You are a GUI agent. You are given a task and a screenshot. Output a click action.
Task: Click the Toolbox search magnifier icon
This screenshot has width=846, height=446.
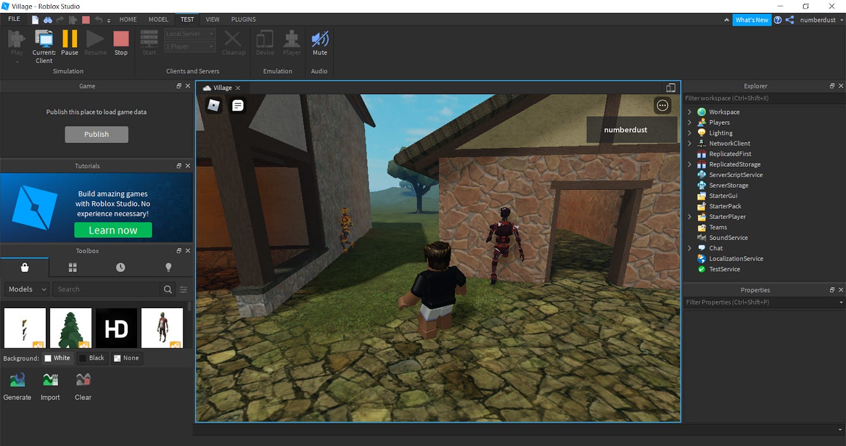pos(168,289)
